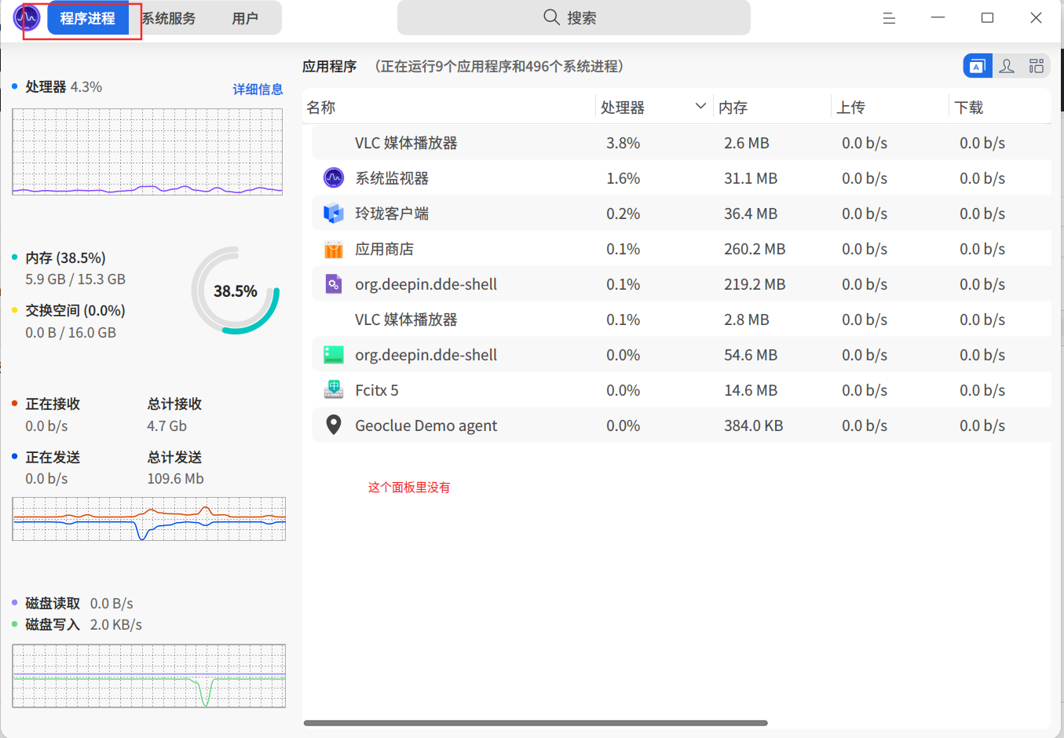
Task: Show my processes view filter
Action: pos(1007,66)
